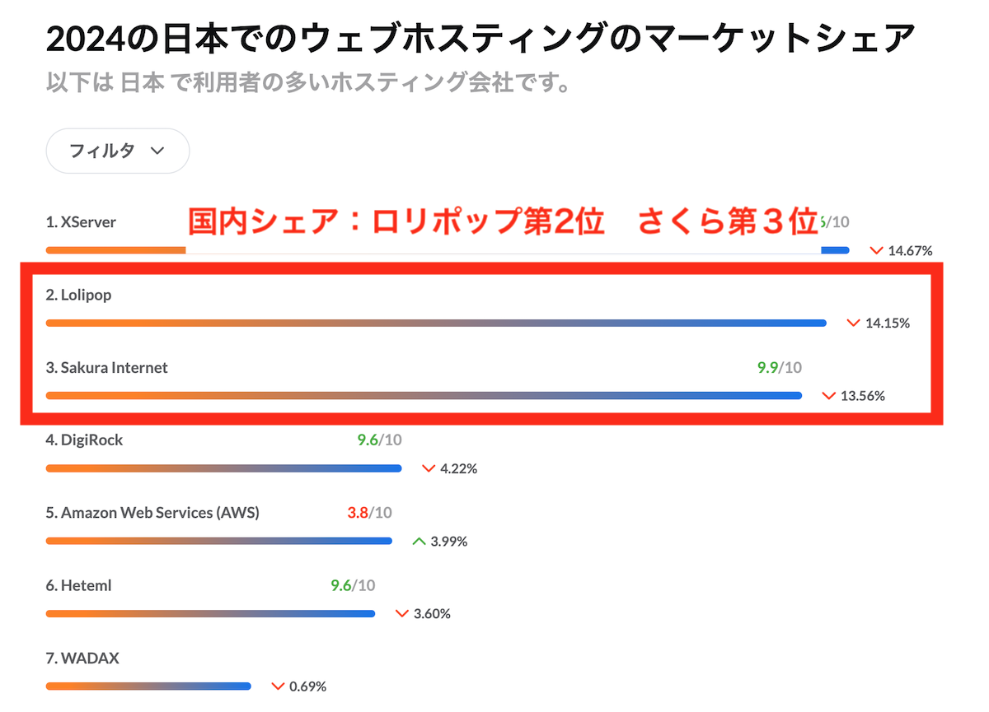Click the red down arrow next to Lolipop's share
The image size is (989, 712).
(853, 323)
